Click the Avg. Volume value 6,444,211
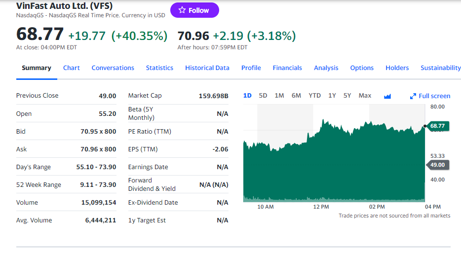The width and height of the screenshot is (461, 253). (101, 220)
